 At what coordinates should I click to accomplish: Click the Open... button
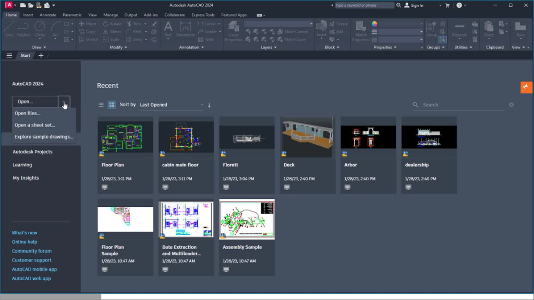tap(35, 102)
